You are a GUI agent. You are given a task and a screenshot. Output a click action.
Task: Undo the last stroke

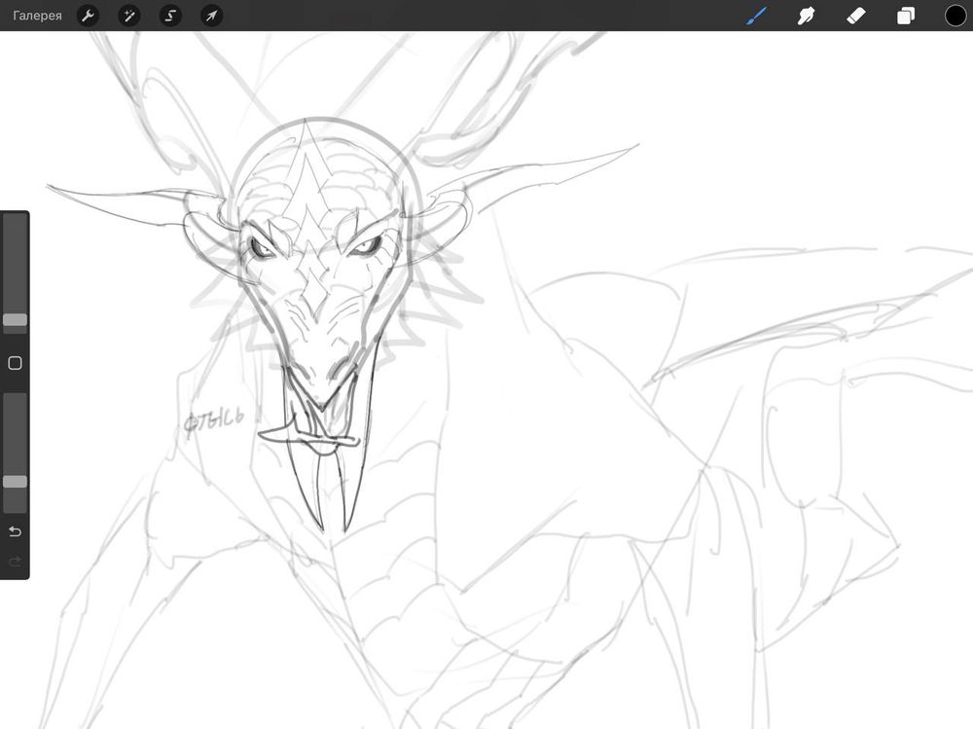click(15, 531)
